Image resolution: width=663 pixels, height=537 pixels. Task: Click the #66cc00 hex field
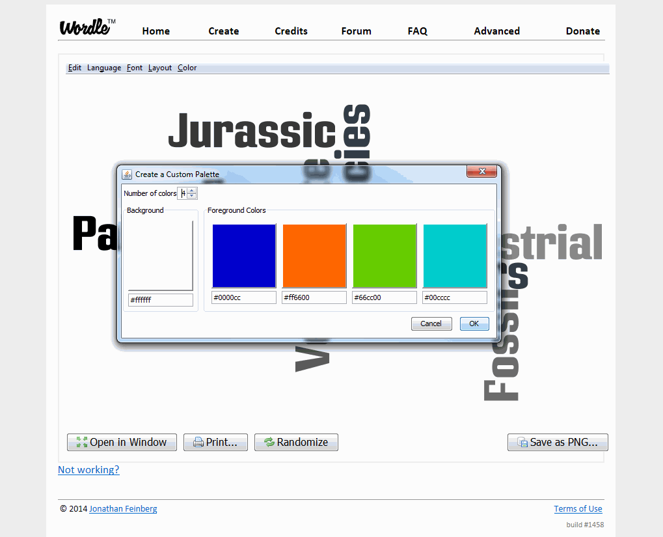coord(385,297)
